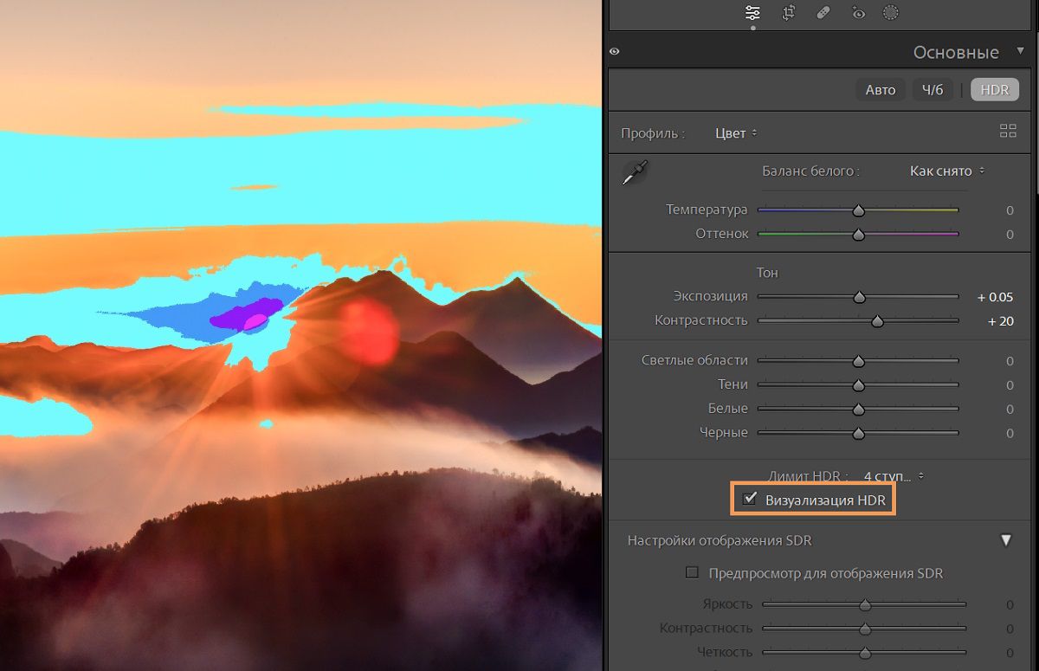
Task: Open the Masking circle tool icon
Action: tap(890, 13)
